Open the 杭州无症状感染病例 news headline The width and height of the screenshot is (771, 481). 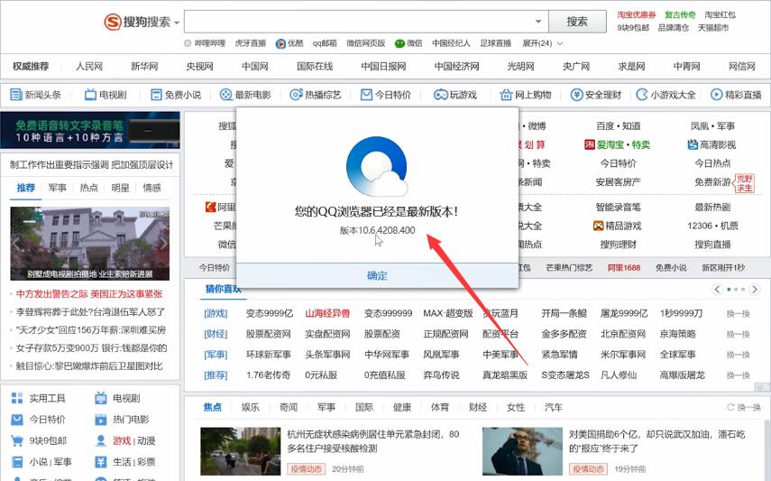pyautogui.click(x=373, y=441)
